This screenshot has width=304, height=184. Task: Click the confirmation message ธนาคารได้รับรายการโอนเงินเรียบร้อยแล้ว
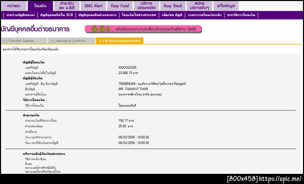[30, 50]
